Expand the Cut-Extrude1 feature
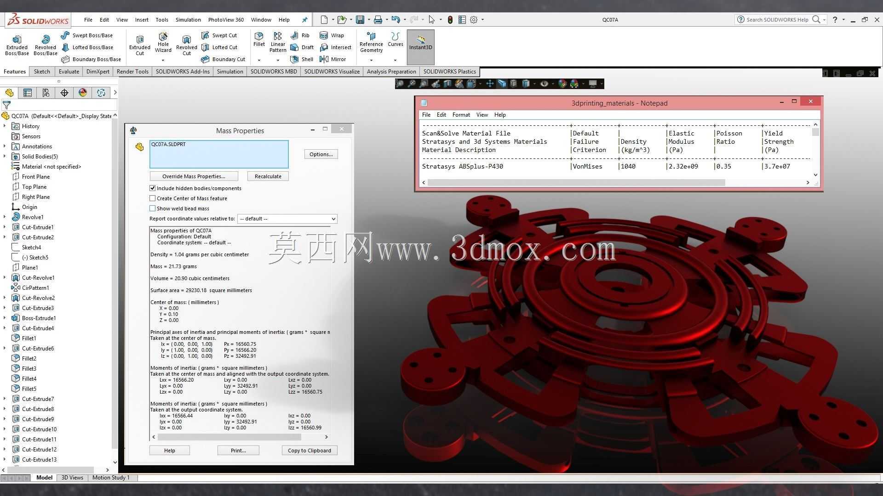The height and width of the screenshot is (496, 883). tap(5, 227)
